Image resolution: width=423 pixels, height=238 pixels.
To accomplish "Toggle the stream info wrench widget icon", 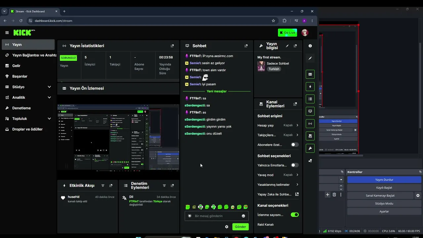I will [x=310, y=148].
